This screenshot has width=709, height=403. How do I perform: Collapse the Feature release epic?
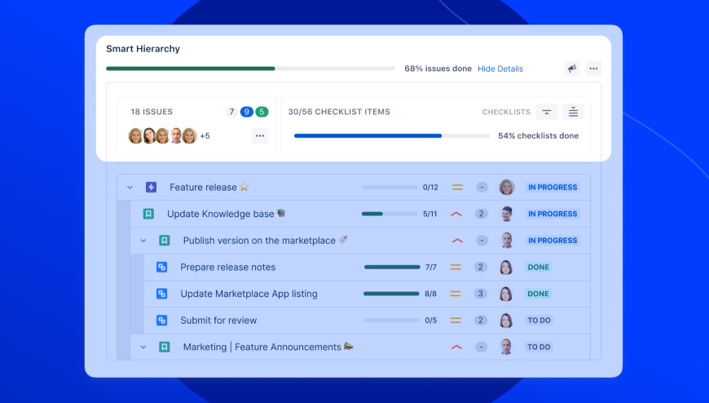tap(130, 187)
